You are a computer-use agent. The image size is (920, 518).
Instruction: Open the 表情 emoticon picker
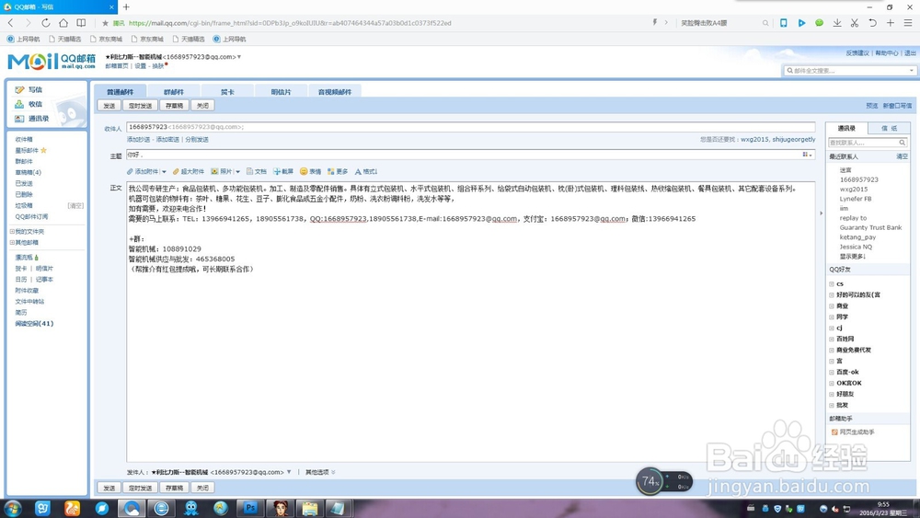[304, 171]
